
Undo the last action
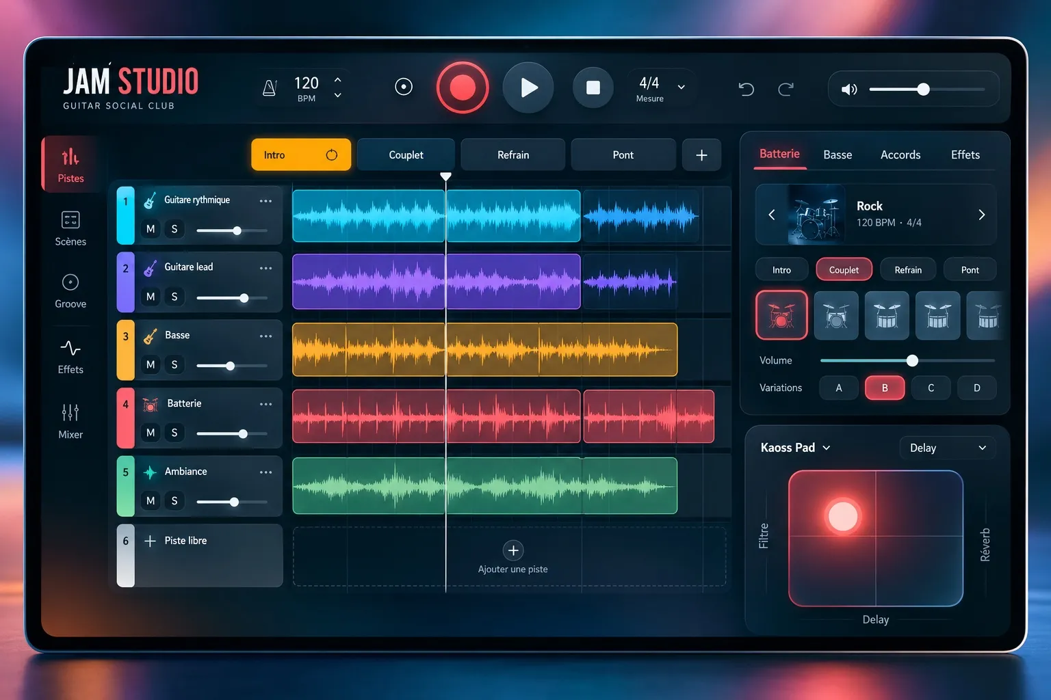click(746, 88)
